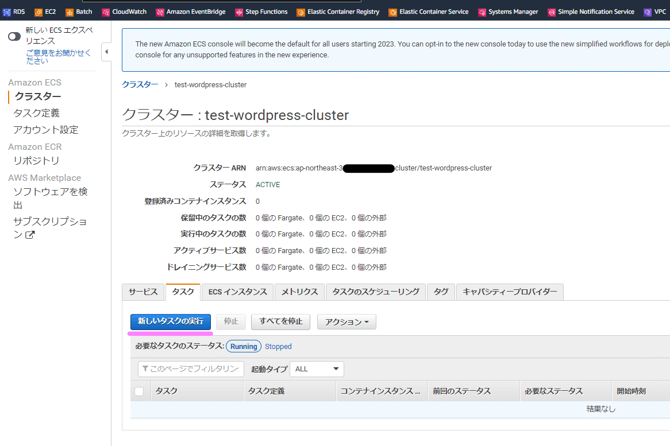
Task: Open the Elastic Container Registry icon
Action: click(301, 13)
